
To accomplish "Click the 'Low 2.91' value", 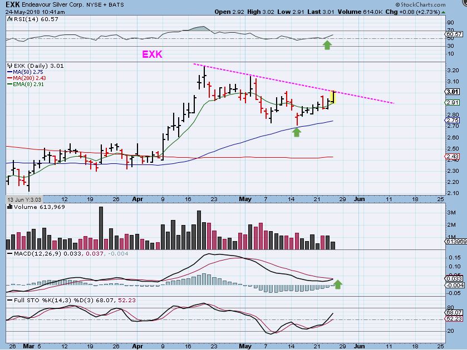I will (291, 12).
